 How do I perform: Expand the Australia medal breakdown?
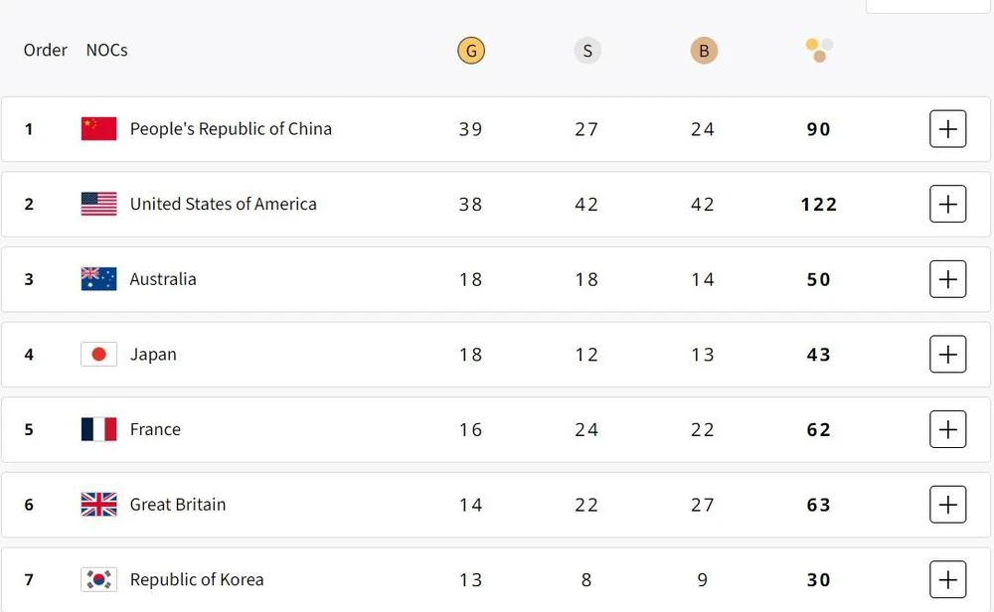pos(947,279)
